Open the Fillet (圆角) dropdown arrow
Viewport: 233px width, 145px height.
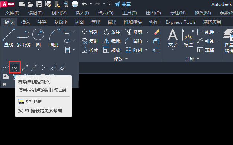(147, 41)
